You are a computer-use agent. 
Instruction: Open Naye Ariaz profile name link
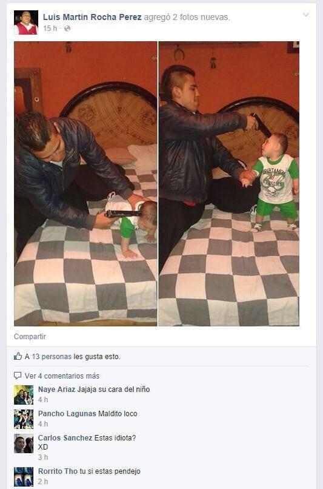(x=57, y=390)
